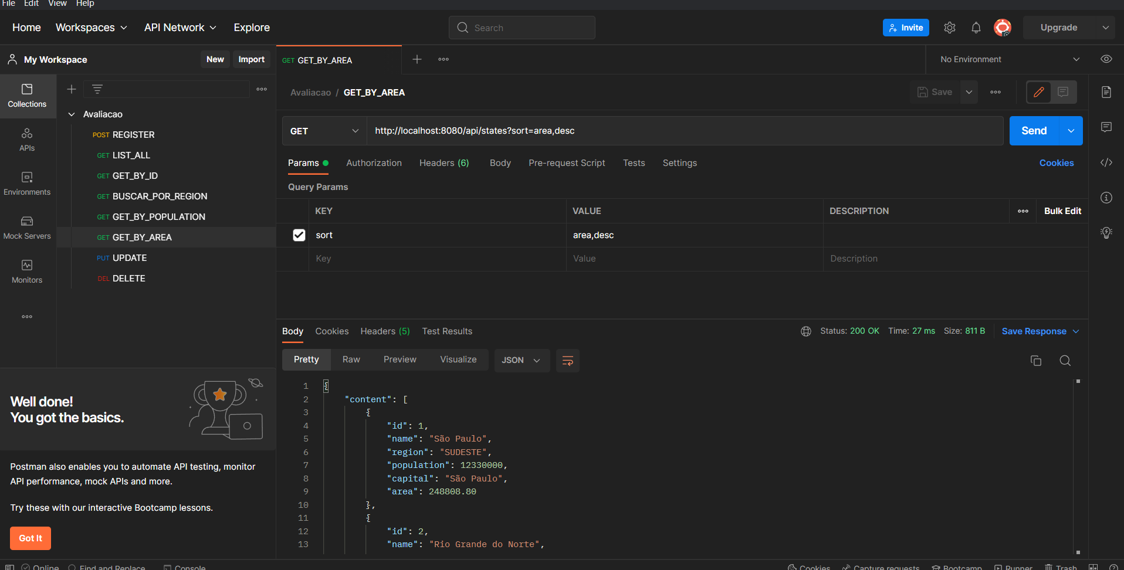Click the Bulk Edit link
Image resolution: width=1124 pixels, height=570 pixels.
[x=1062, y=211]
